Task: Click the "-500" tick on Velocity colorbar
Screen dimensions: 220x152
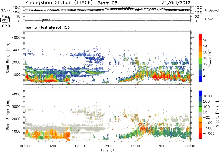Action: point(208,128)
